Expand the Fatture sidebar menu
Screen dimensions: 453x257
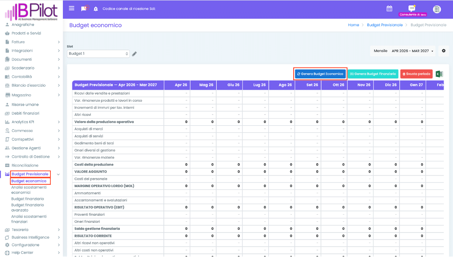click(x=31, y=42)
